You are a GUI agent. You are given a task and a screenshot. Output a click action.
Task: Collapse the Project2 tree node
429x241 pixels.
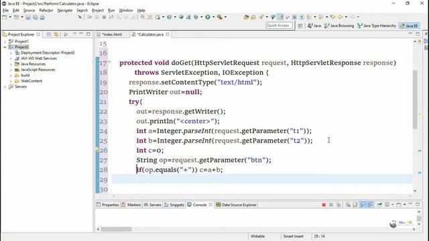point(5,47)
